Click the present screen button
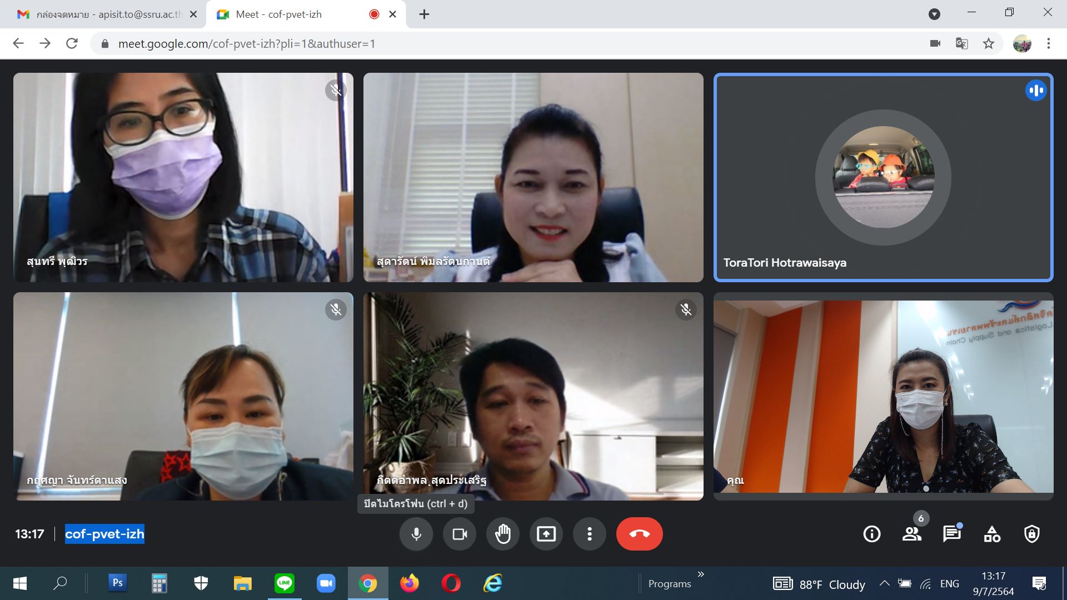This screenshot has height=600, width=1067. pos(546,534)
